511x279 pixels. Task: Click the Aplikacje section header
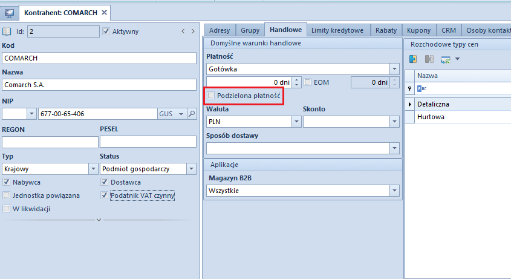[x=303, y=165]
